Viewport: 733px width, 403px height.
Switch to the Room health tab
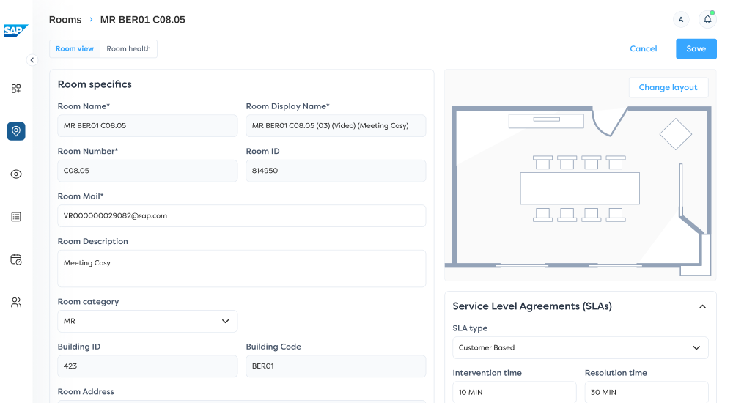coord(128,48)
